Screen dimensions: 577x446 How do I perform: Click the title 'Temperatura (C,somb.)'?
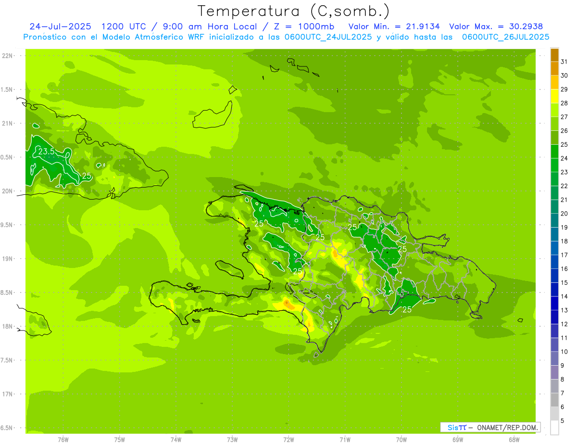coord(293,12)
